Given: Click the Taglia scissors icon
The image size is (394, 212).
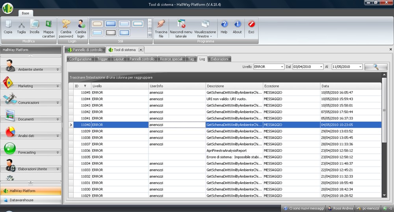Looking at the screenshot, I should pyautogui.click(x=21, y=25).
